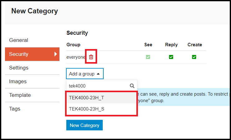This screenshot has height=140, width=231.
Task: Click the magnifier icon in group search
Action: (x=132, y=86)
